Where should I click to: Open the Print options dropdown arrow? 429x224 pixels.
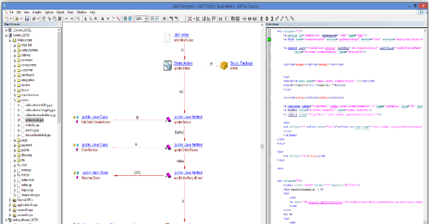coord(38,19)
